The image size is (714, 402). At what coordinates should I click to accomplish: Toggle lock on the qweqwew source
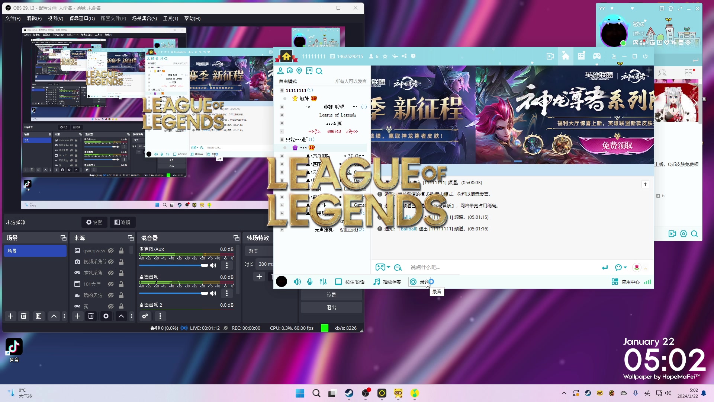(121, 251)
